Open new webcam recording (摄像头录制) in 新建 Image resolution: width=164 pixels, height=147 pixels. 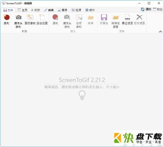point(19,21)
